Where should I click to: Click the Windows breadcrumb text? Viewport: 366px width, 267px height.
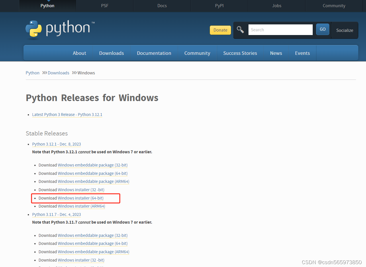click(86, 73)
